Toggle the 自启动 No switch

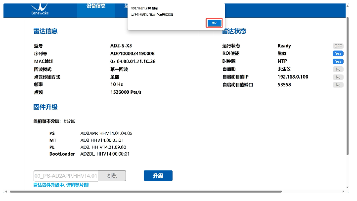pos(338,69)
